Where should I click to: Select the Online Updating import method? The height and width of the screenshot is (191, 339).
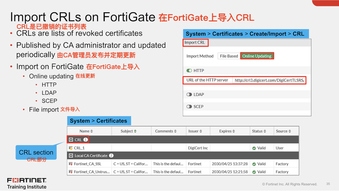(257, 56)
